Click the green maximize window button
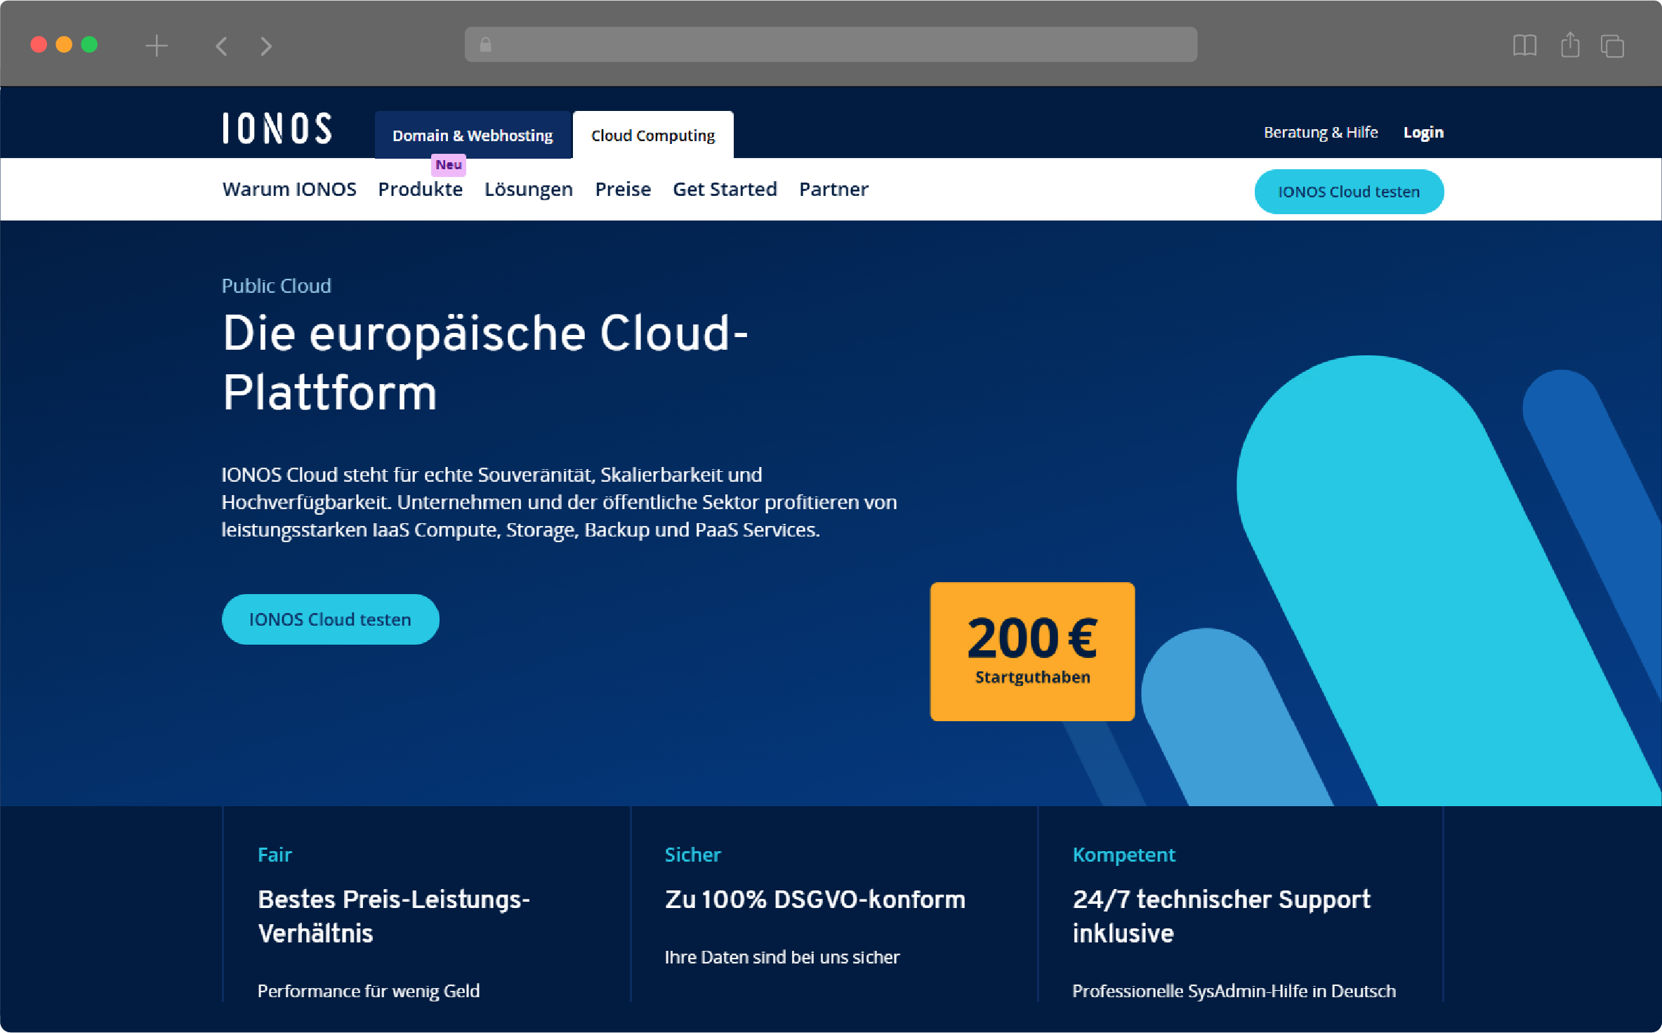 [x=89, y=45]
